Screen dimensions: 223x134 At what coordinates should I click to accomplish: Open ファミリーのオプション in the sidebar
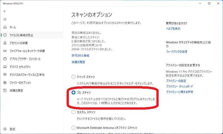point(32,82)
